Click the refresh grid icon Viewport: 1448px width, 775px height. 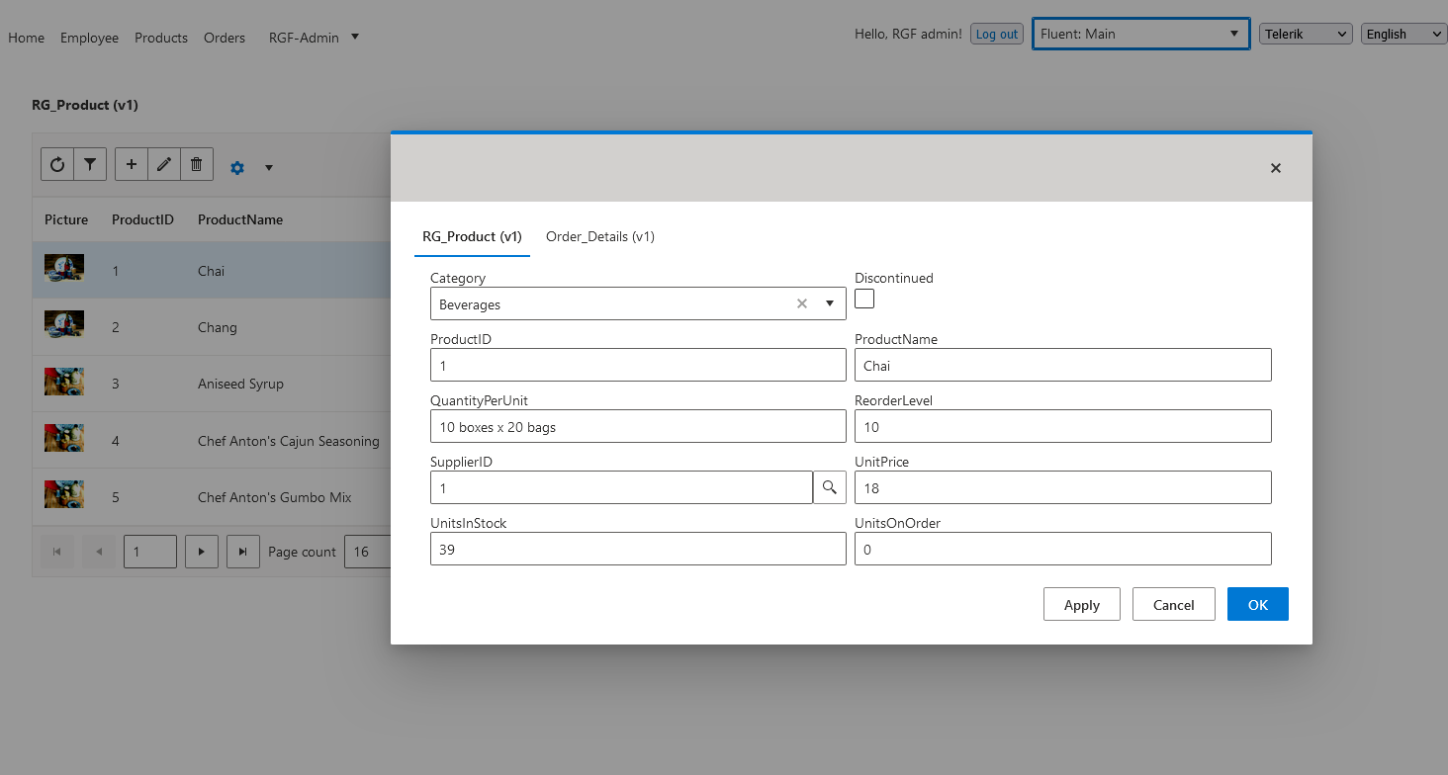(x=57, y=164)
